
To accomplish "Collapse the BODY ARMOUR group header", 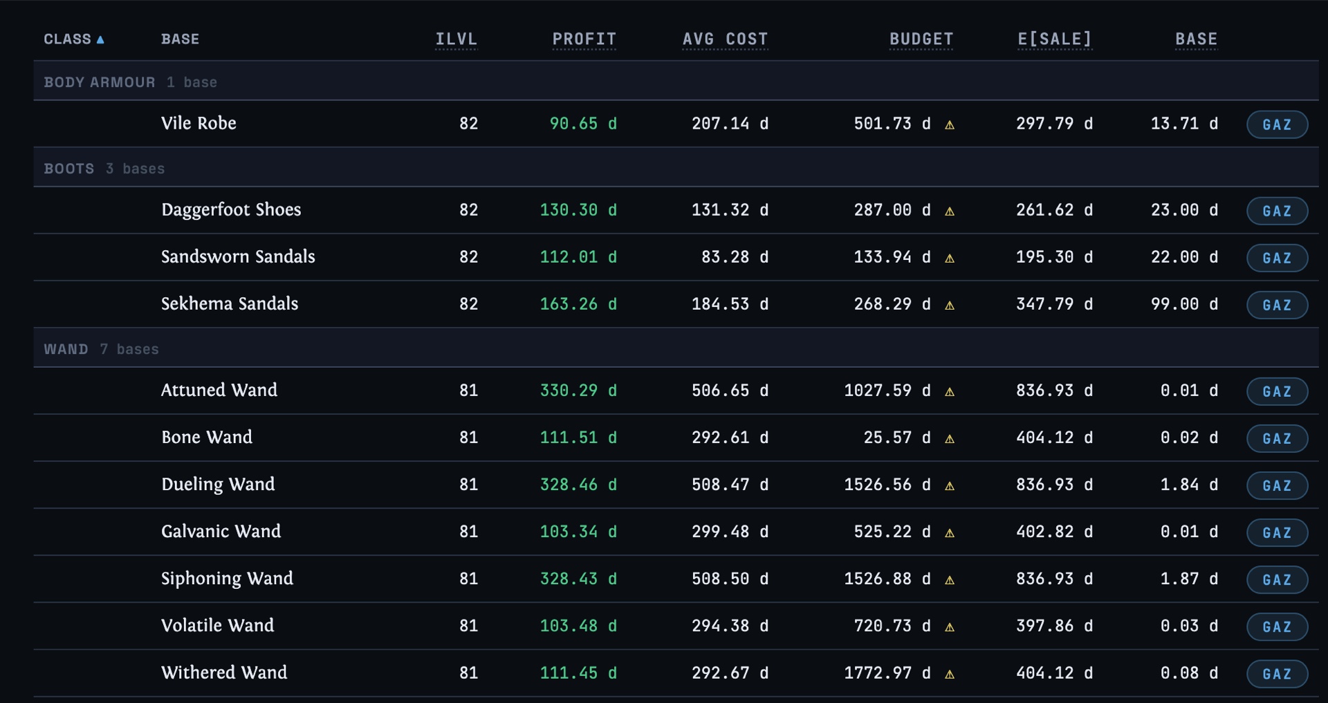I will click(x=676, y=82).
